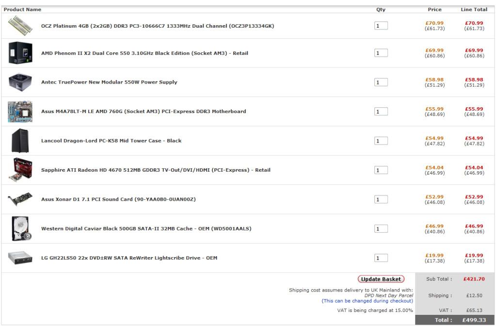This screenshot has height=326, width=496.
Task: Select the Shipping cost £12.50
Action: click(x=474, y=295)
